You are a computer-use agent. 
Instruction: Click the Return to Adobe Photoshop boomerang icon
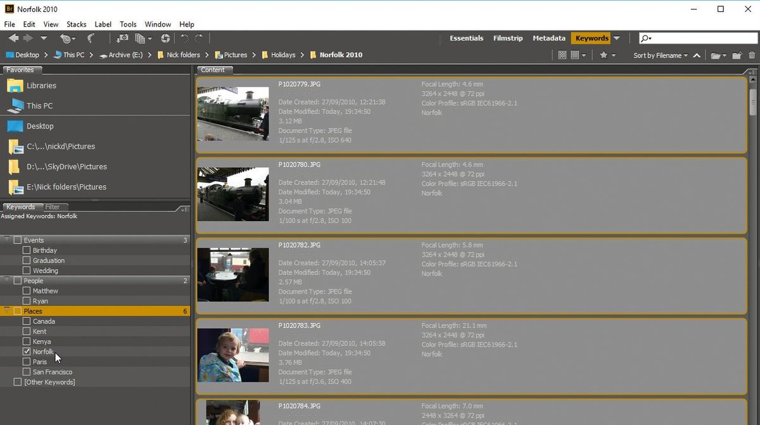click(91, 38)
